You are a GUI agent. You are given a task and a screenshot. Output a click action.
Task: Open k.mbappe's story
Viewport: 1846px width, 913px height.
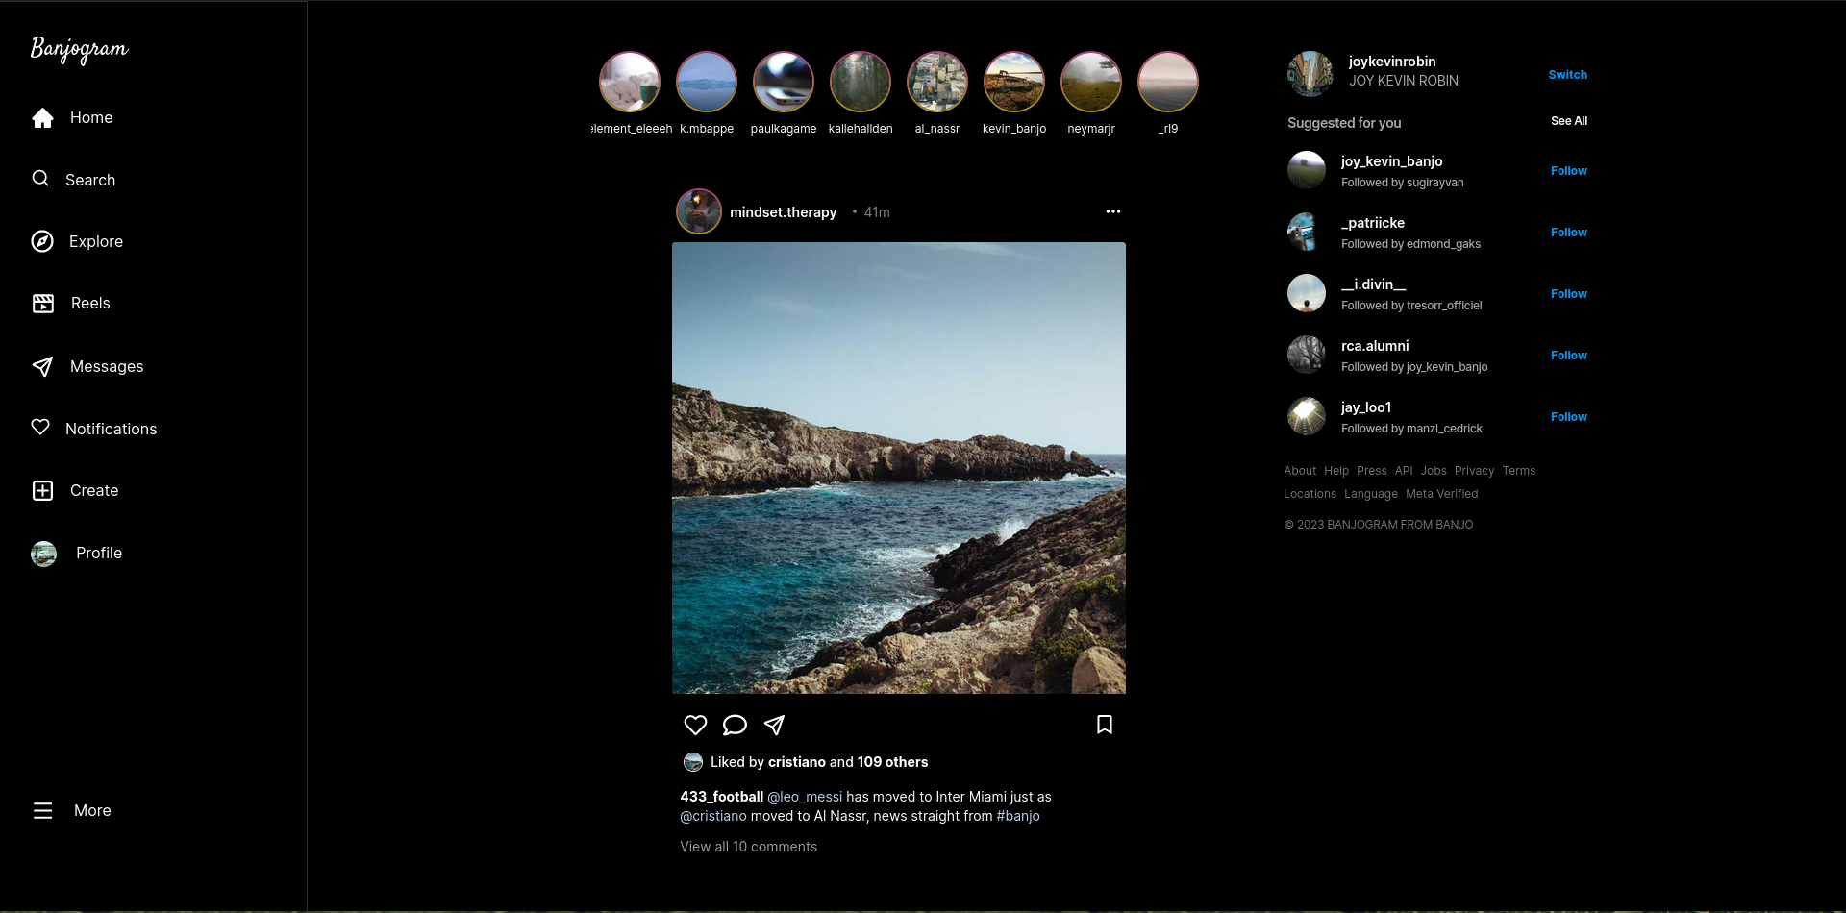tap(707, 82)
